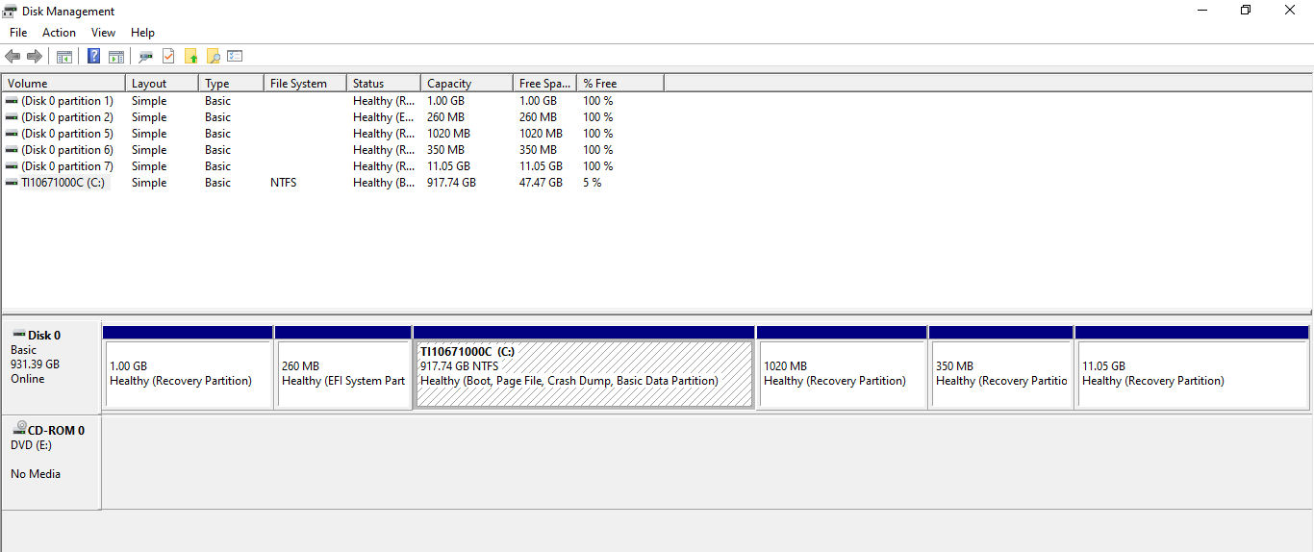Click the yellow folder with green arrow icon
Screen dimensions: 1314x552
click(191, 57)
